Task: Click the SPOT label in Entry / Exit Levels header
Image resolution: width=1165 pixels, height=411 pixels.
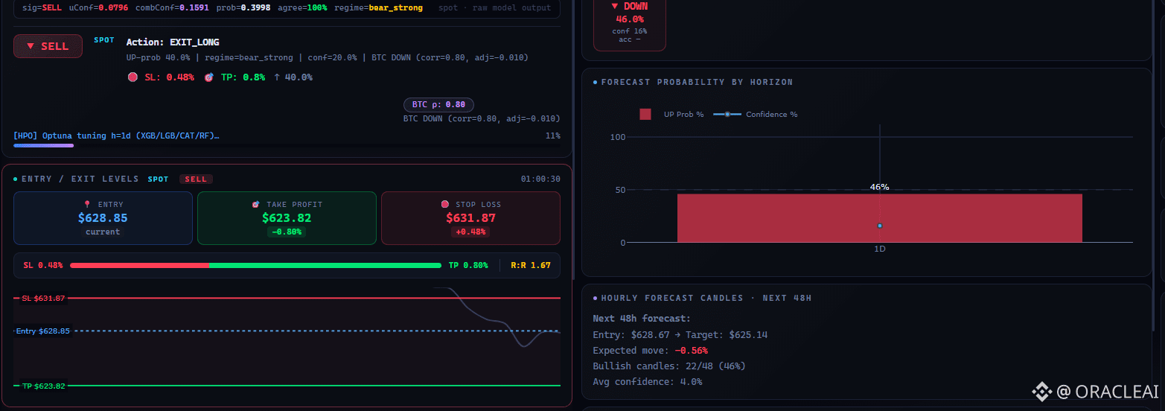Action: pos(159,179)
